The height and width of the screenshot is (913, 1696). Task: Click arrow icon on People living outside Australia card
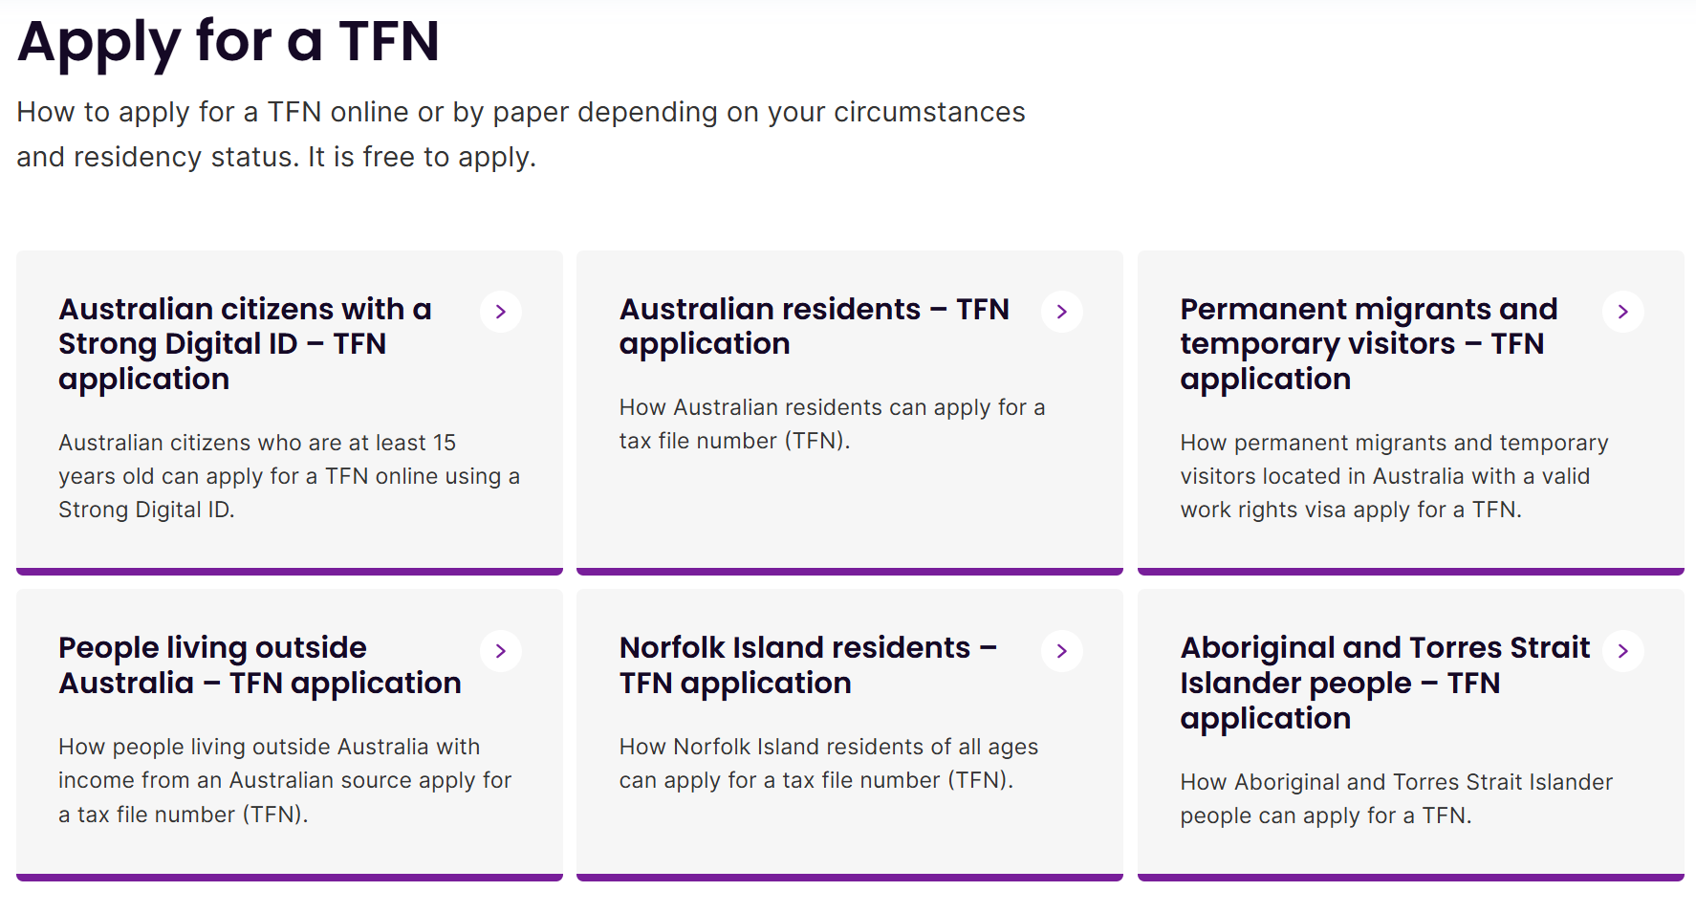coord(500,651)
